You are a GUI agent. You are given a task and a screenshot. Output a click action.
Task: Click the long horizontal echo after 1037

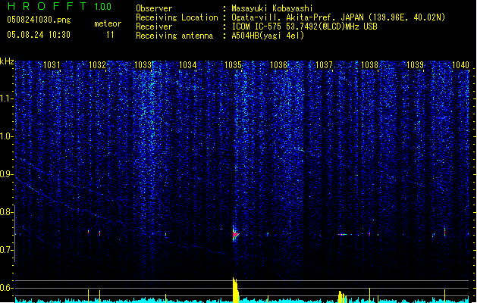pos(343,234)
